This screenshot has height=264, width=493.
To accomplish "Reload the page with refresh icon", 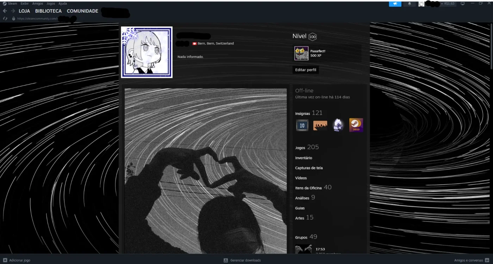I will [5, 18].
